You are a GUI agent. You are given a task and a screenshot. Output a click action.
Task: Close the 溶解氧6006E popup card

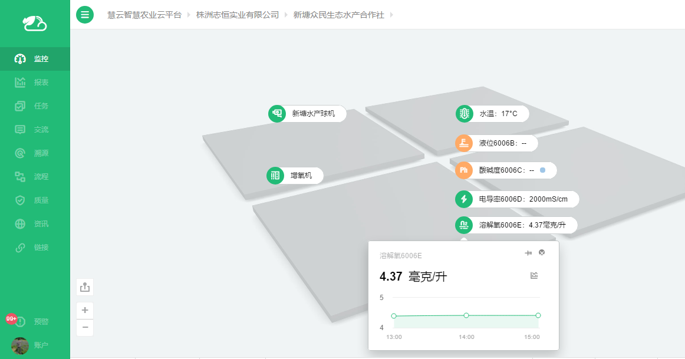pos(542,253)
